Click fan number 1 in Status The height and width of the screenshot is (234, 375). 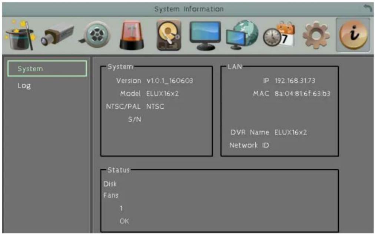[121, 208]
